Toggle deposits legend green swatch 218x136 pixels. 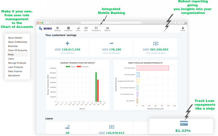point(68,67)
